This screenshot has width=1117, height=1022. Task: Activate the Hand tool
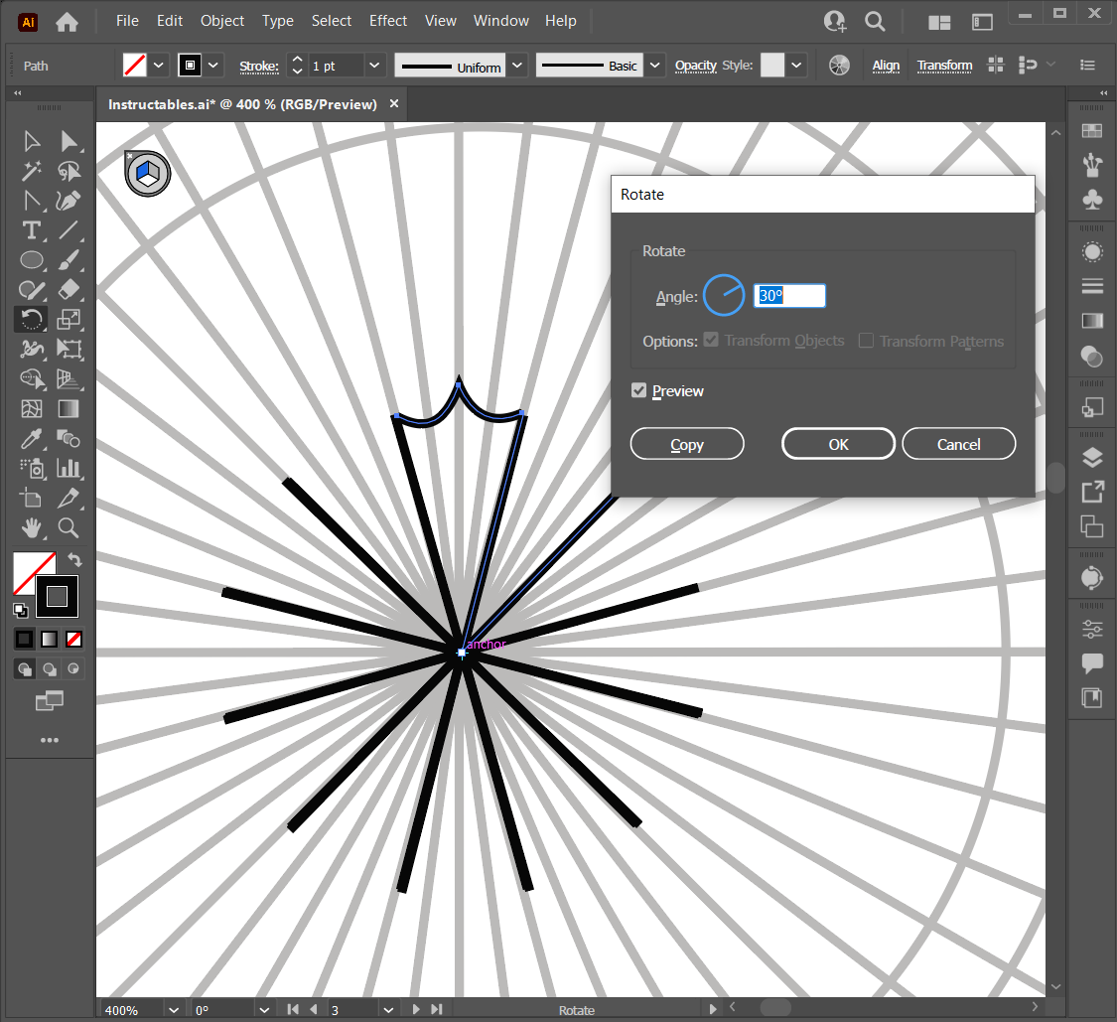click(x=32, y=526)
